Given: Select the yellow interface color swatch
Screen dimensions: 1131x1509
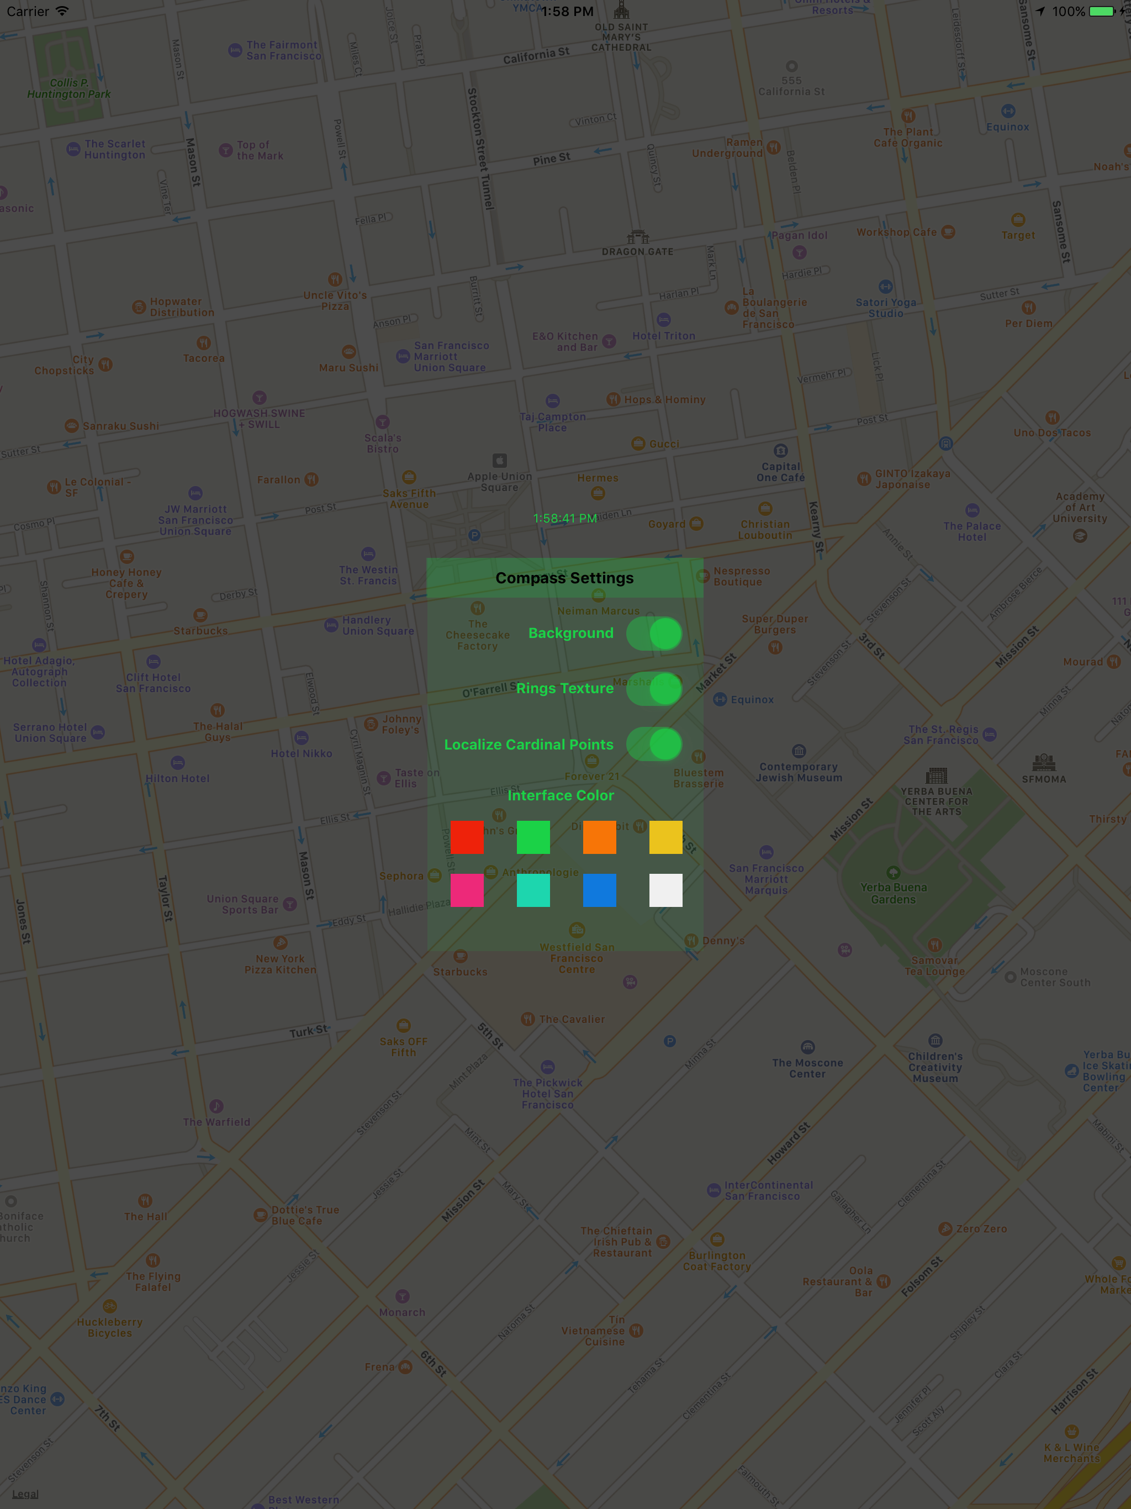Looking at the screenshot, I should click(x=666, y=837).
